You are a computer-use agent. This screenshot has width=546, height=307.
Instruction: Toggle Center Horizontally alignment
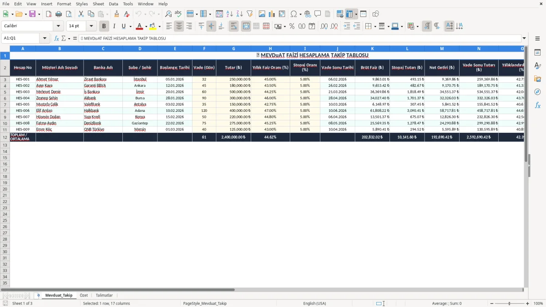[x=179, y=26]
